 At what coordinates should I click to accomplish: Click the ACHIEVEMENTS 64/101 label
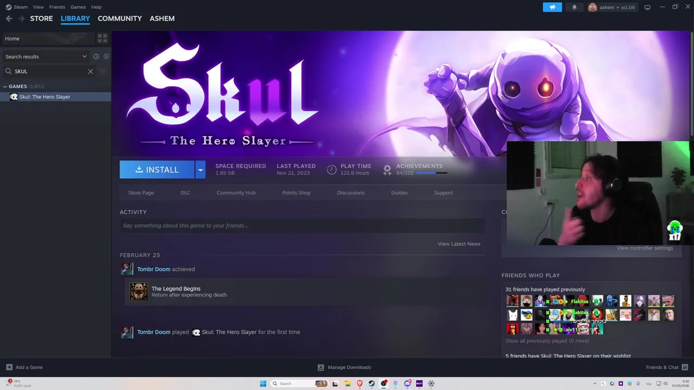click(x=419, y=169)
